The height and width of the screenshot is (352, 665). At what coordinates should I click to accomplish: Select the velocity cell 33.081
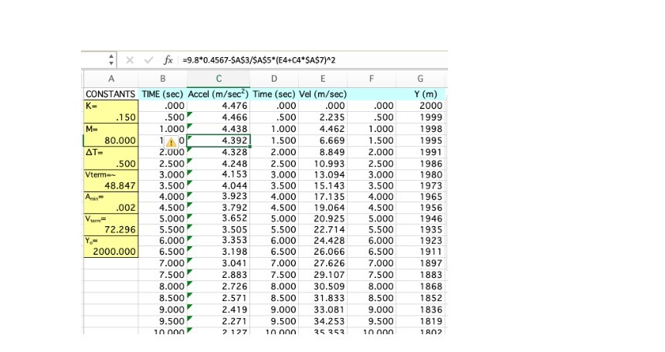point(323,310)
